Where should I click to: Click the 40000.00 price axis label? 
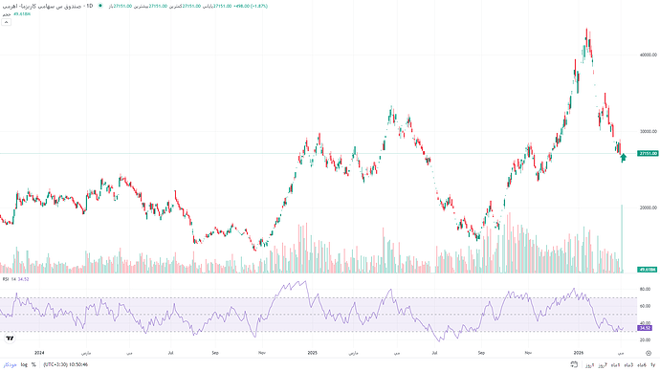(649, 55)
